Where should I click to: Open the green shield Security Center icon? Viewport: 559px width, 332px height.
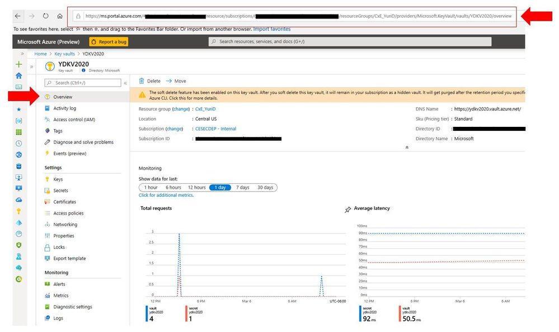tap(19, 245)
